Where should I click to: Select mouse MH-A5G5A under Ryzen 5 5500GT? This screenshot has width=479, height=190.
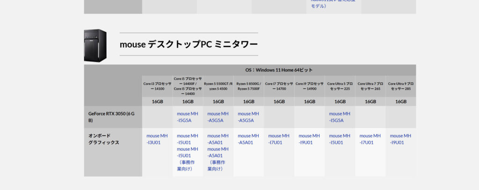[218, 117]
